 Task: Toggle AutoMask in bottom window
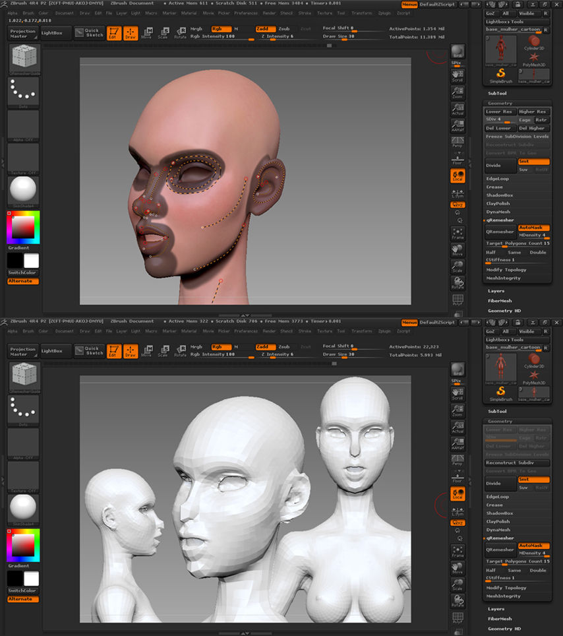pos(533,546)
